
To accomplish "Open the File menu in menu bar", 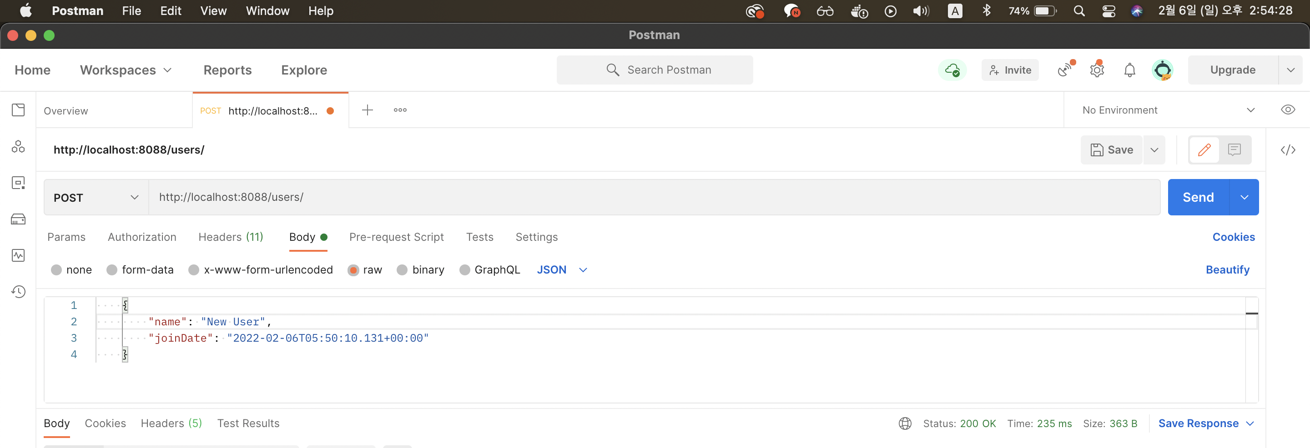I will click(x=131, y=10).
